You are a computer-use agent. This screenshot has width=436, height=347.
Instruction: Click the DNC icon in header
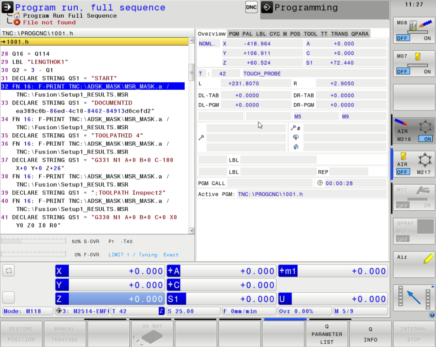(251, 7)
